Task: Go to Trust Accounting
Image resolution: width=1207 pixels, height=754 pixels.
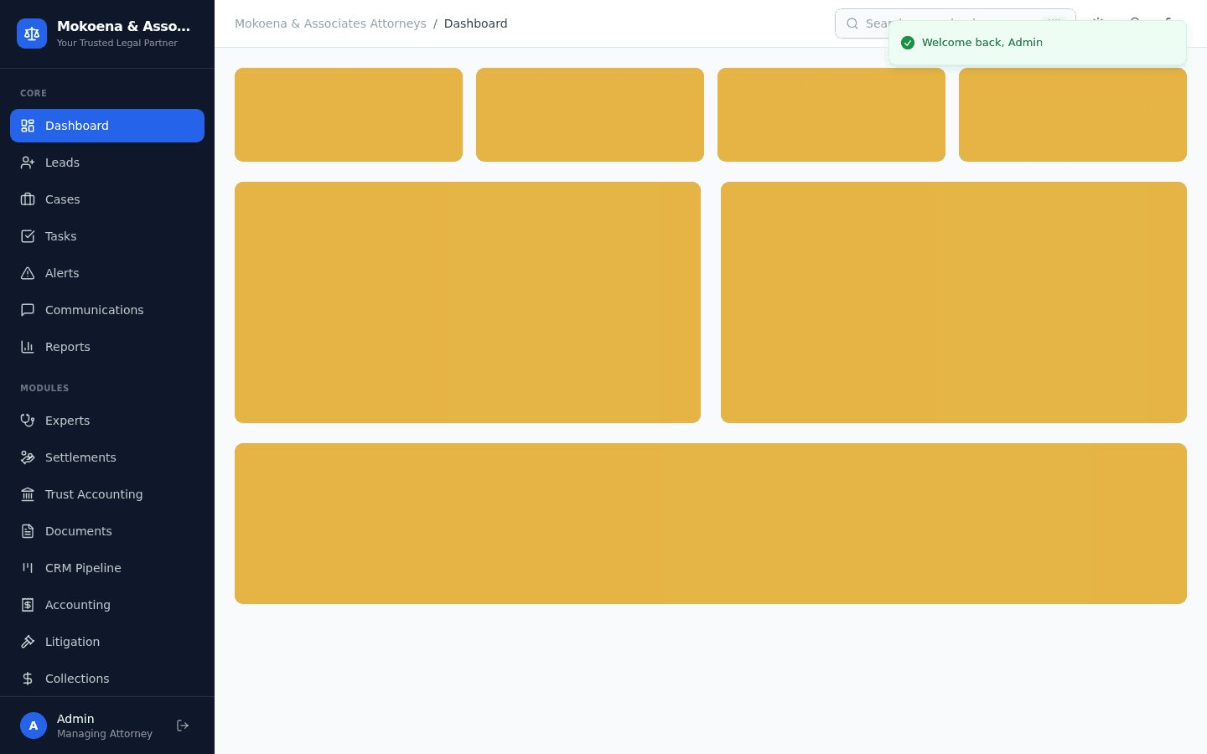Action: (107, 494)
